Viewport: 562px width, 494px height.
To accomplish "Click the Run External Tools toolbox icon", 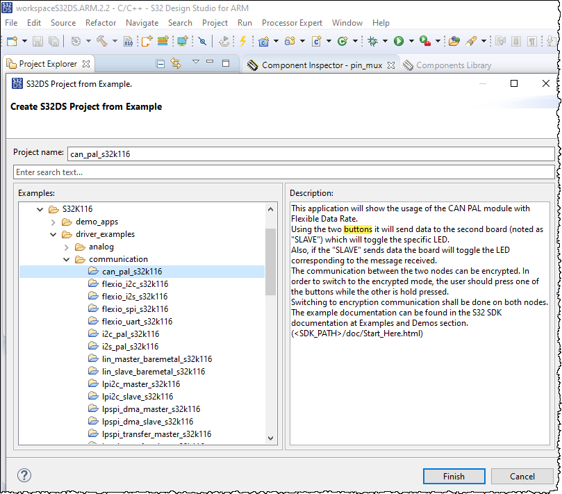I will (424, 41).
